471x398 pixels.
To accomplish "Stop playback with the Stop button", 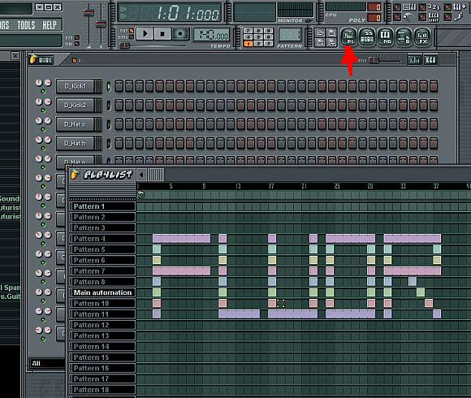I will click(162, 33).
